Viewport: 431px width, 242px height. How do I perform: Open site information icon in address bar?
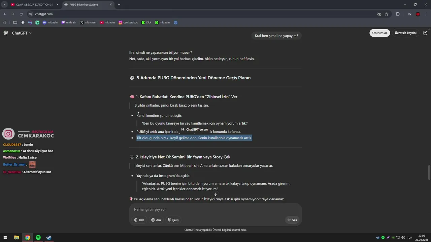pyautogui.click(x=31, y=14)
